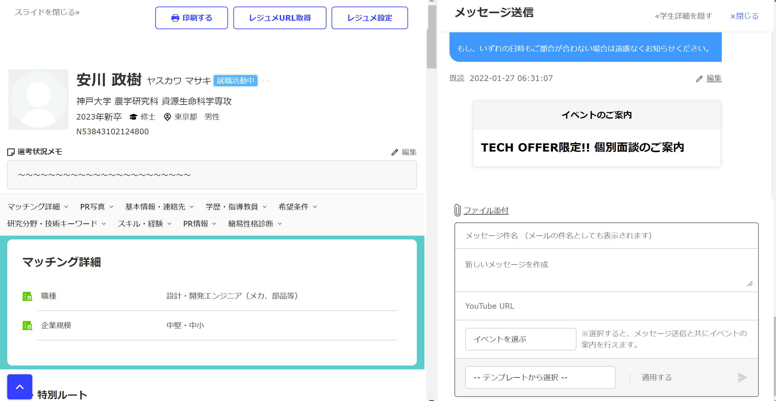Click the student profile avatar image
776x401 pixels.
tap(39, 99)
